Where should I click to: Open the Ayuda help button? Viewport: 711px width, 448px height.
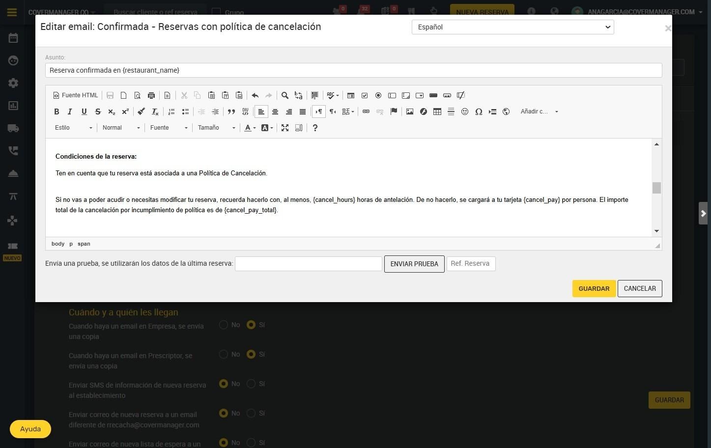[x=30, y=429]
